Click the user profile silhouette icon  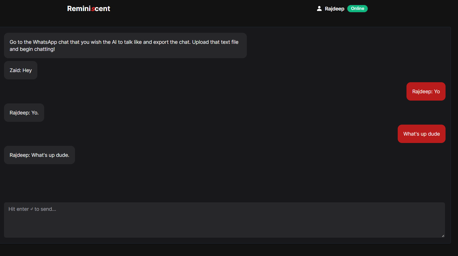pyautogui.click(x=319, y=8)
